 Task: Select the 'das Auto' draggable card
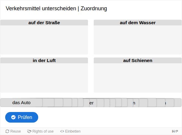point(22,103)
